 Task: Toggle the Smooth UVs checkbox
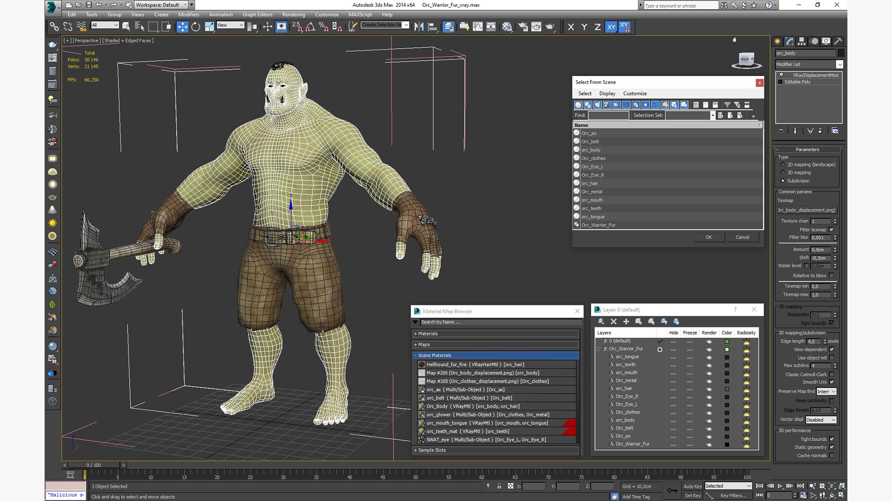pyautogui.click(x=831, y=382)
